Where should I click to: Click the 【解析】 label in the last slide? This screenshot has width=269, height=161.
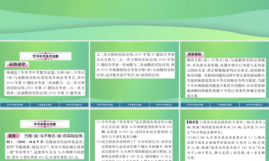[x=192, y=122]
